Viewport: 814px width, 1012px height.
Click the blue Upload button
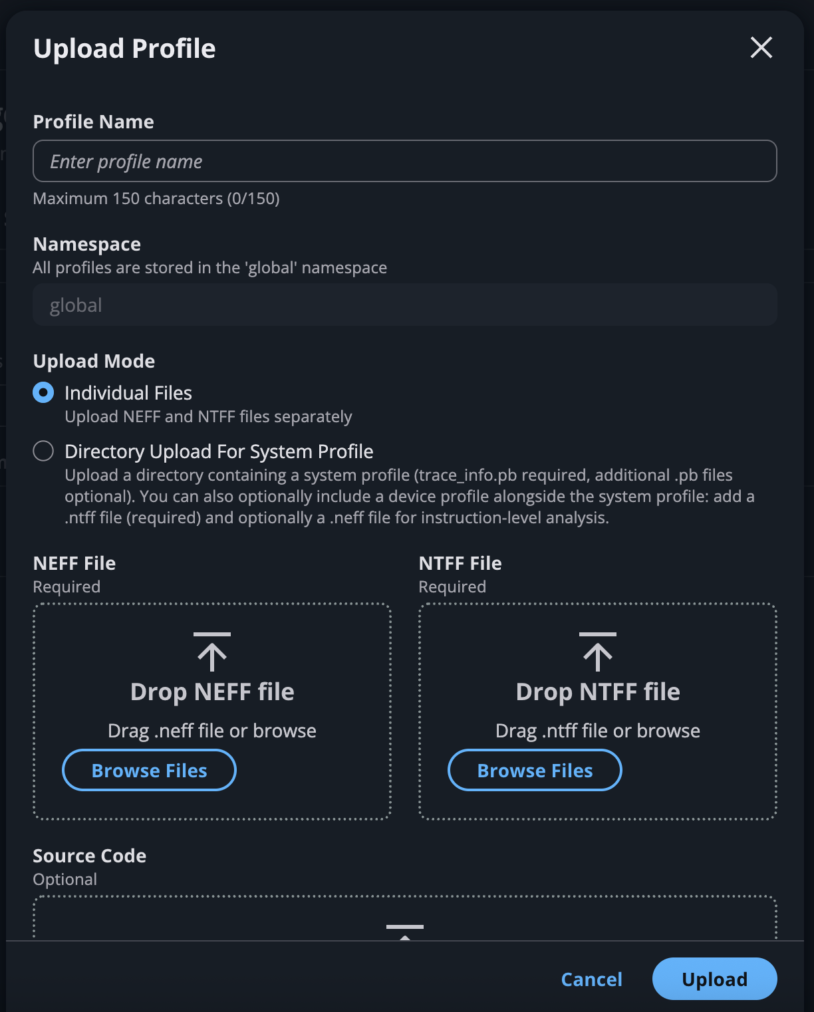(714, 979)
